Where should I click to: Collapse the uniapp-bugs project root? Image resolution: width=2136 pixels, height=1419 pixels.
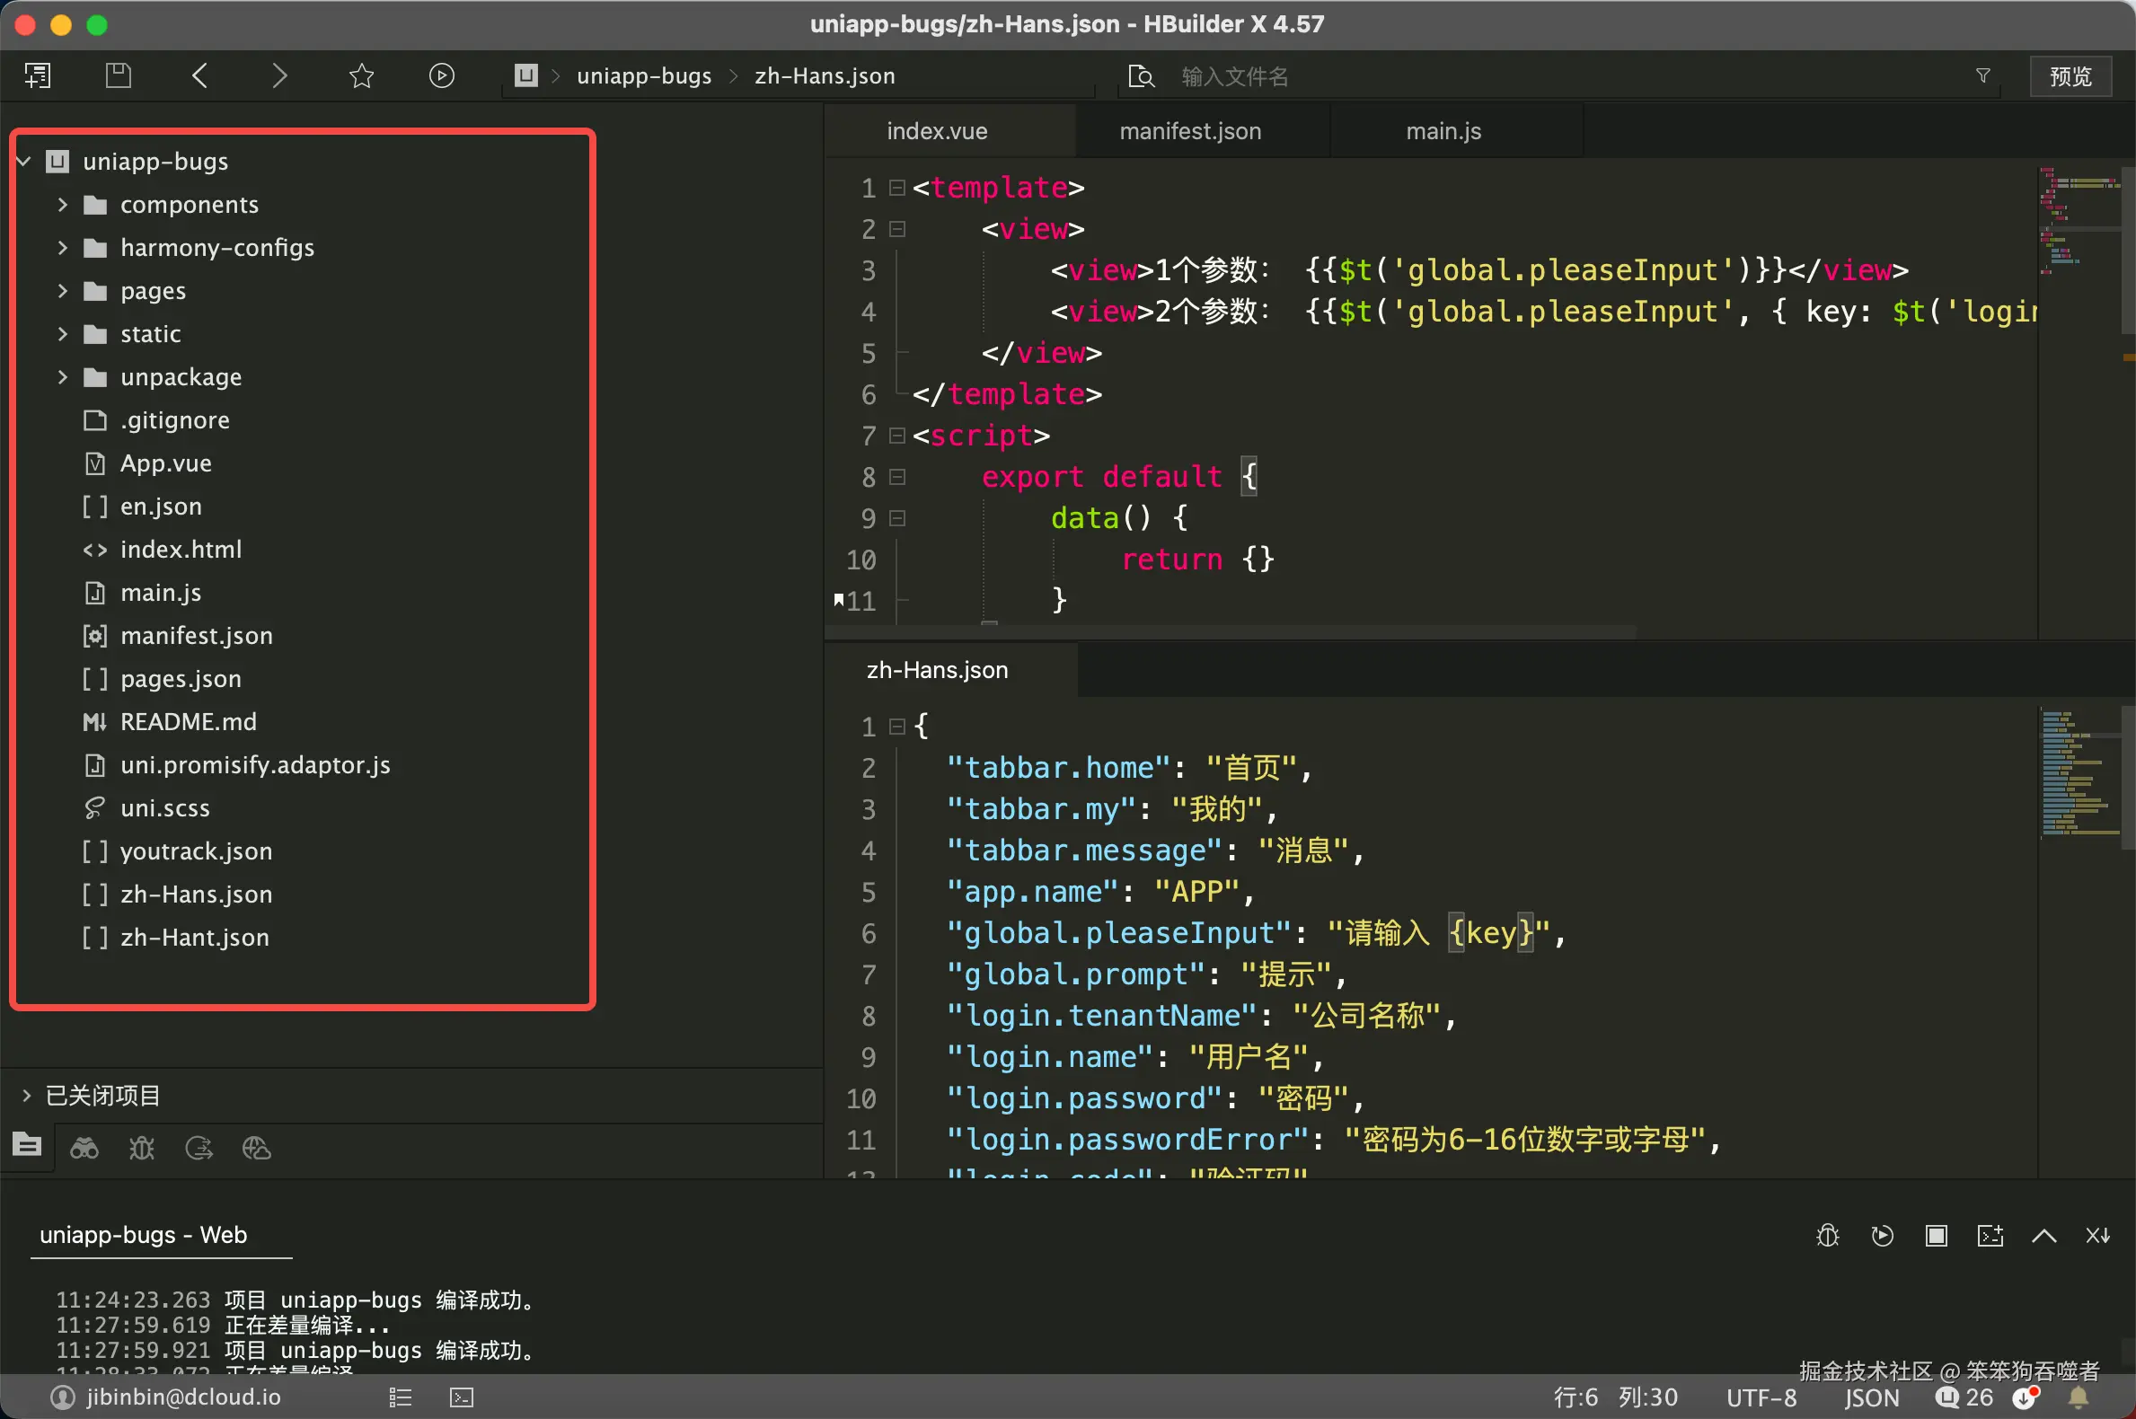tap(24, 161)
